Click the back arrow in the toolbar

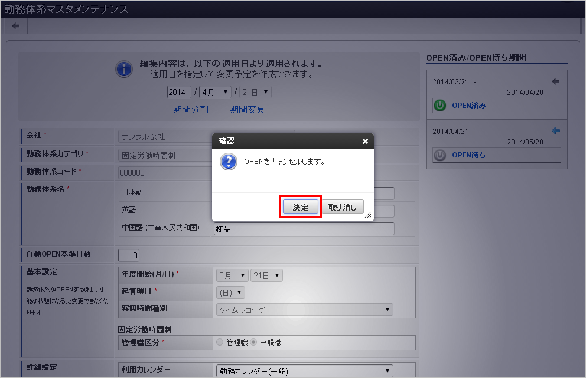pyautogui.click(x=16, y=26)
